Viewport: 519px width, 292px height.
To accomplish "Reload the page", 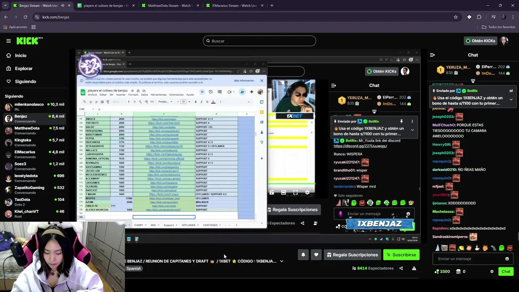I will point(25,17).
